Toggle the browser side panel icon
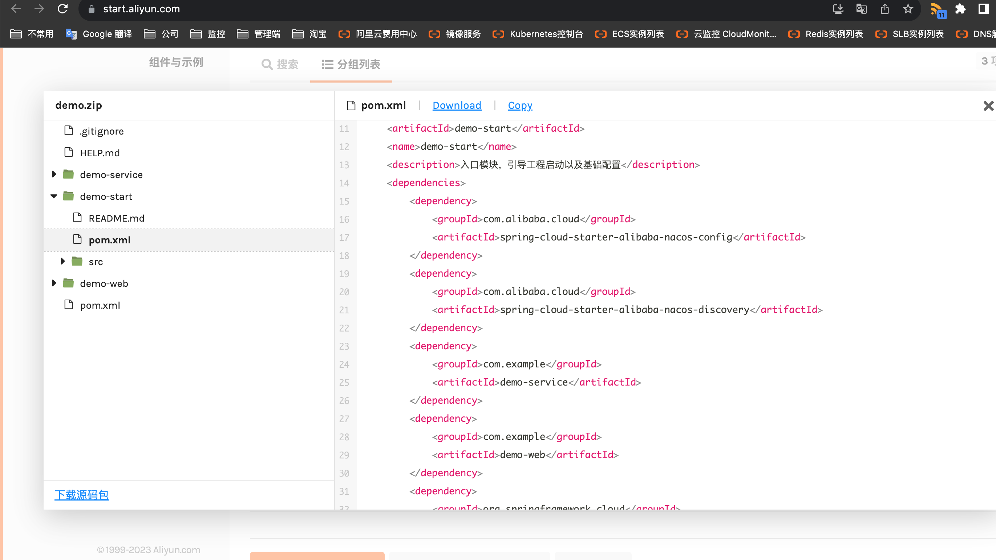This screenshot has width=996, height=560. (x=983, y=9)
